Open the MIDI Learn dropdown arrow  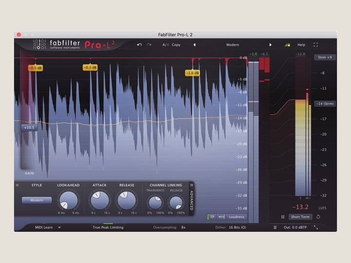coord(59,227)
